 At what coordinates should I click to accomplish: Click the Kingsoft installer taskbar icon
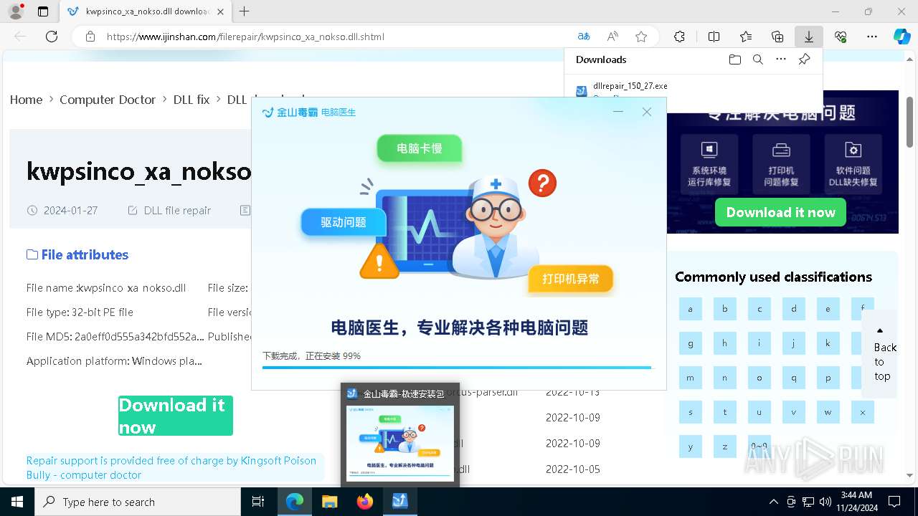click(400, 502)
